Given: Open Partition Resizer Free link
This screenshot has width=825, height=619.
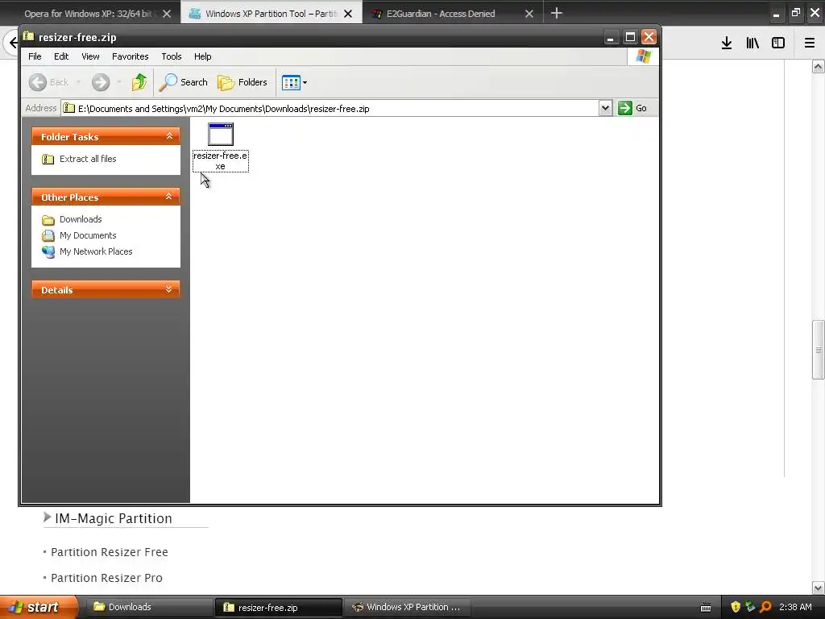Looking at the screenshot, I should tap(110, 552).
